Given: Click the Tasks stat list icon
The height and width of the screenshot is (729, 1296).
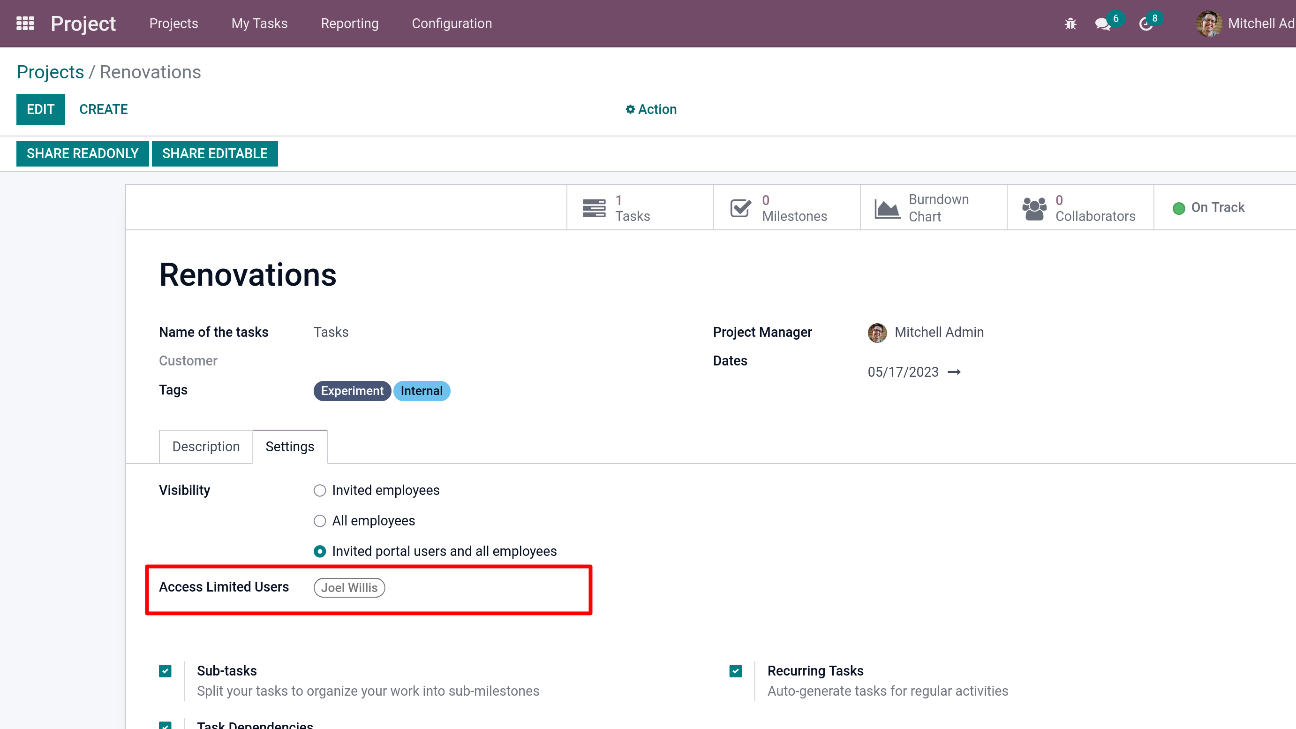Looking at the screenshot, I should pos(594,208).
